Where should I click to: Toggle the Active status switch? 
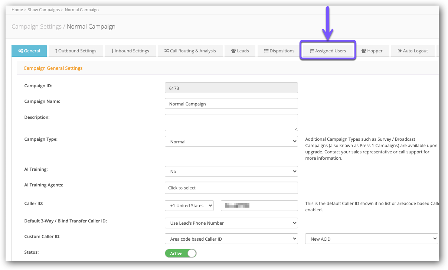pyautogui.click(x=181, y=254)
